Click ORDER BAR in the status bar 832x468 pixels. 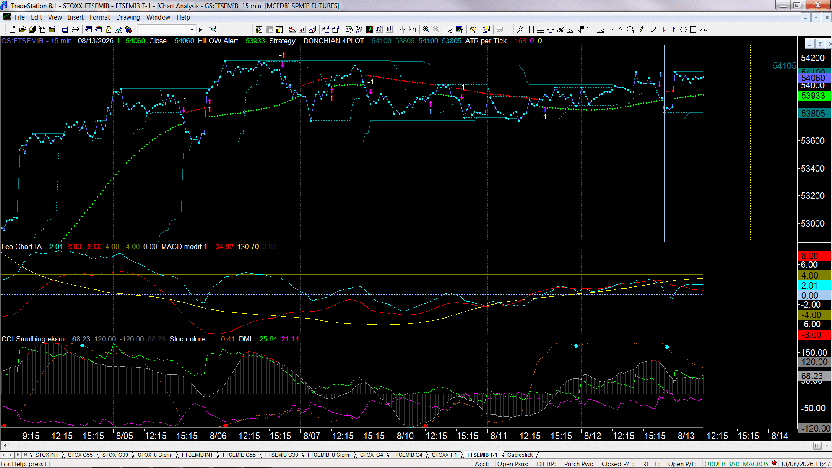(722, 464)
